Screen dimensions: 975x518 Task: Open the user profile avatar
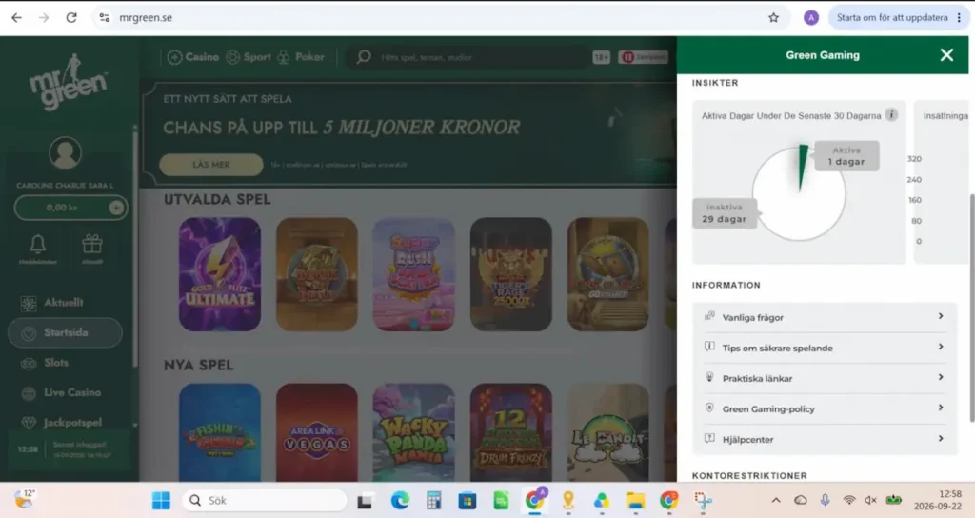66,153
